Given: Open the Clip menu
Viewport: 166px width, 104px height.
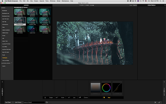Looking at the screenshot, I should click(32, 1).
